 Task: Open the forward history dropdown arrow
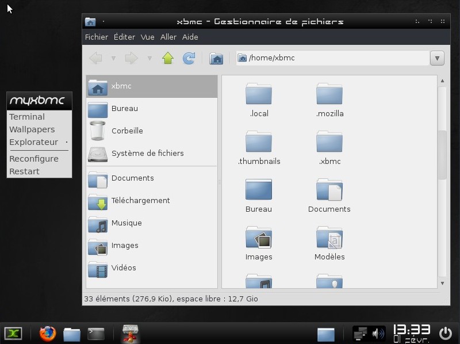coord(149,59)
